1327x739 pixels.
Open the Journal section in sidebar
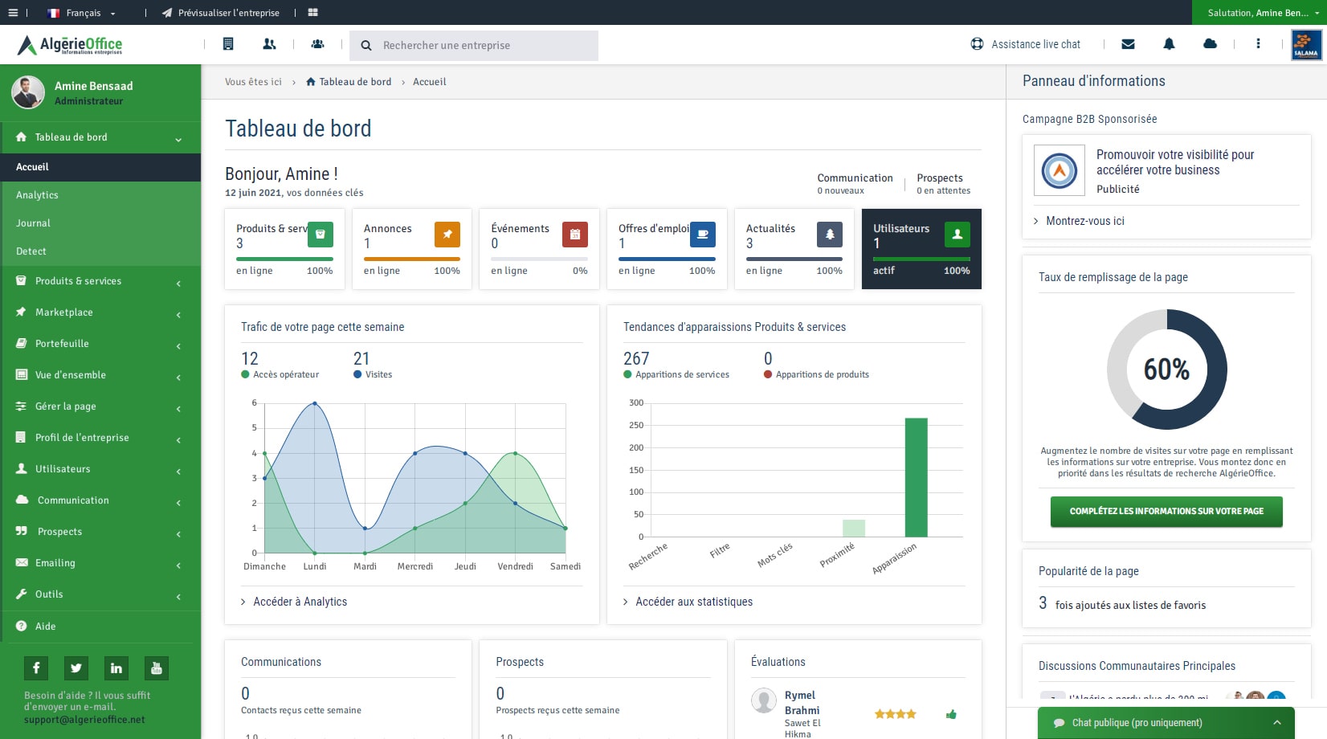point(33,223)
